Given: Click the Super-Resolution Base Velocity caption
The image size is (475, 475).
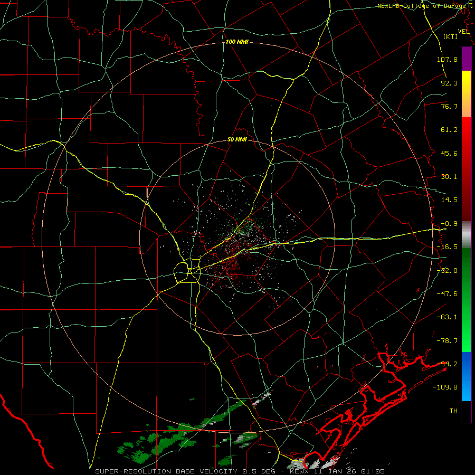Looking at the screenshot, I should pyautogui.click(x=240, y=471).
